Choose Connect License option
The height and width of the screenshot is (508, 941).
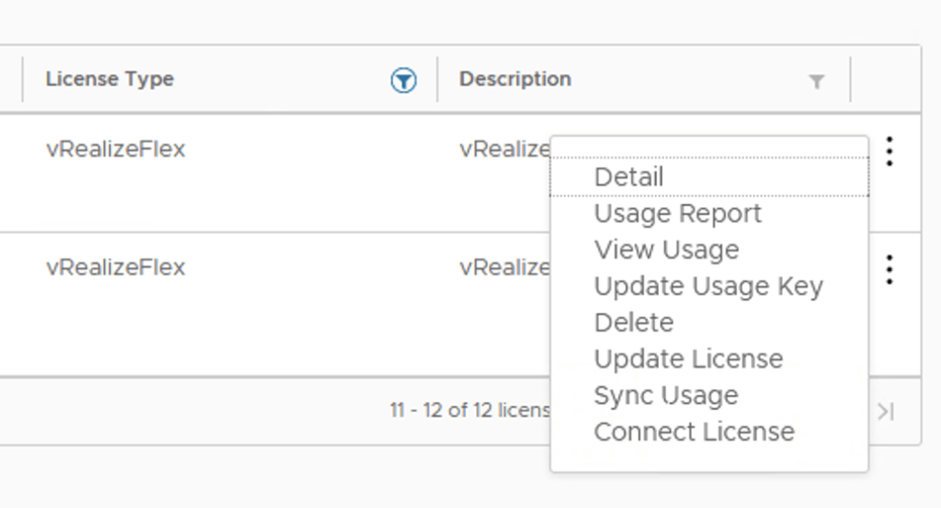pyautogui.click(x=694, y=432)
